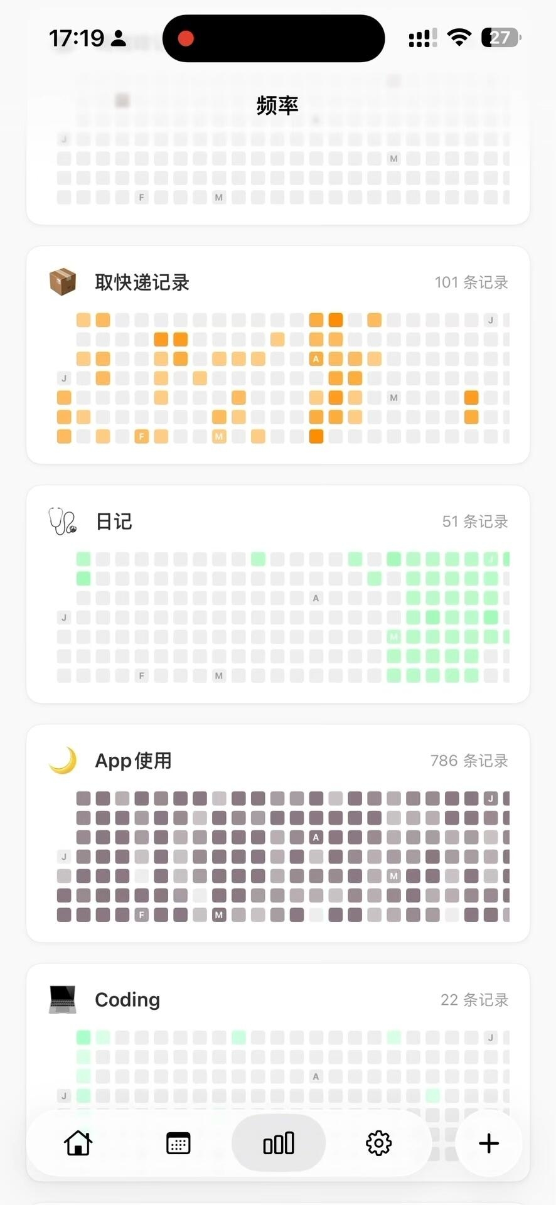This screenshot has height=1205, width=556.
Task: Open the Coding card title
Action: (x=127, y=999)
